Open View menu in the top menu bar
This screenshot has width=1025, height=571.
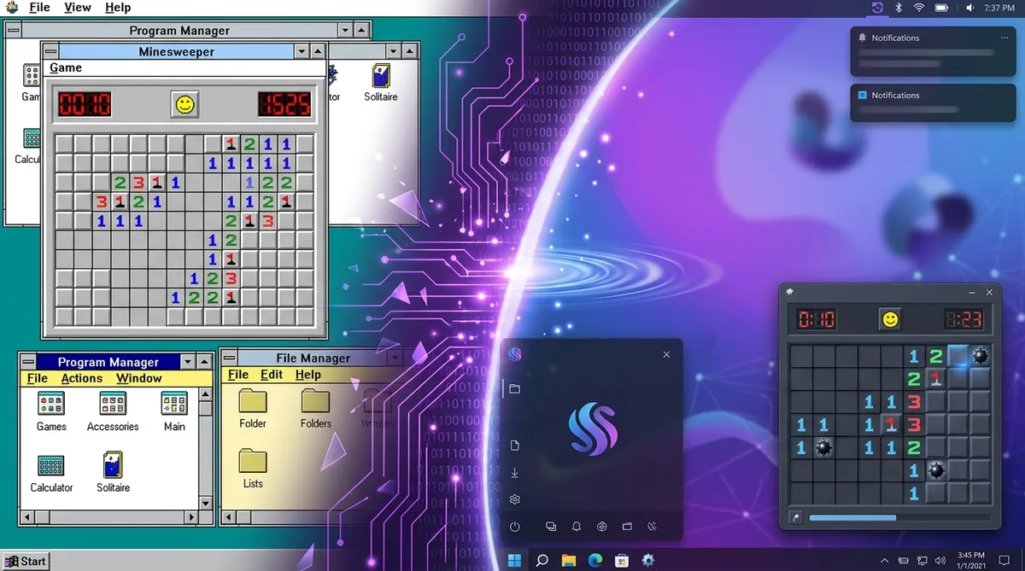(78, 8)
